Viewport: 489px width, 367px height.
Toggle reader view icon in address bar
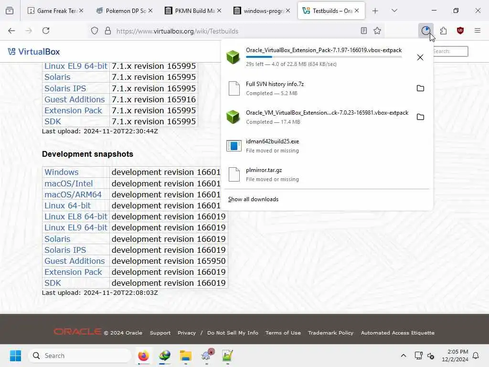[x=363, y=31]
